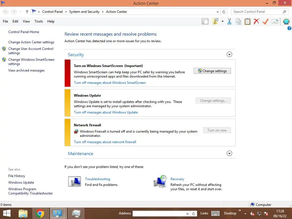
Task: Open Windows Program Compatibility Troubleshooter
Action: [31, 191]
